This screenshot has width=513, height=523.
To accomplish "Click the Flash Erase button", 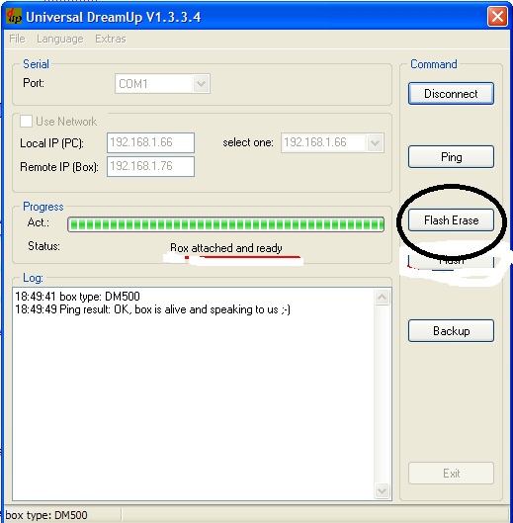I will 451,220.
